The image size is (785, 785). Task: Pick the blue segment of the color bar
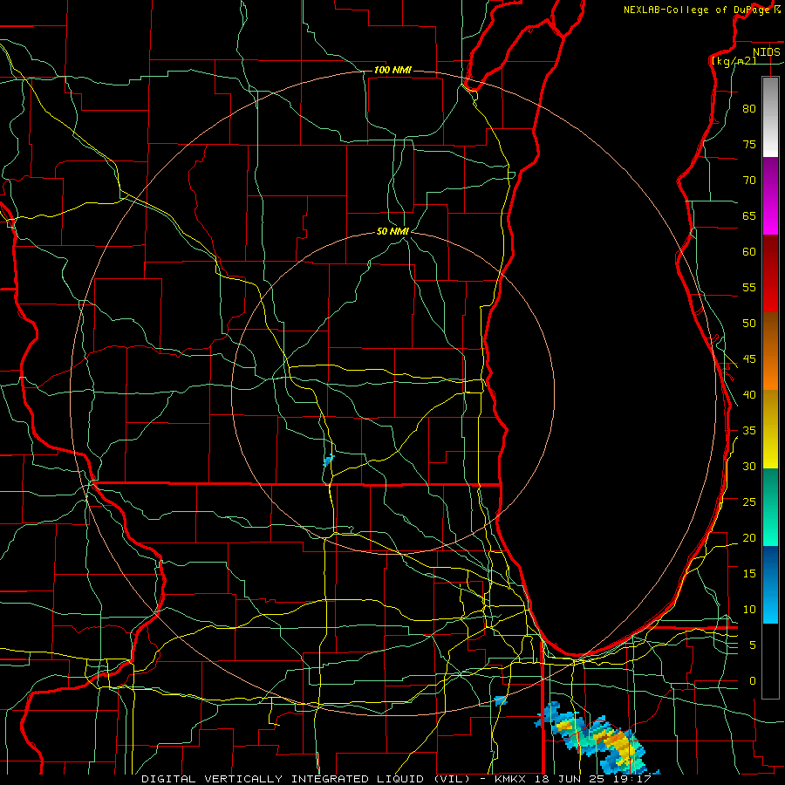(x=770, y=584)
